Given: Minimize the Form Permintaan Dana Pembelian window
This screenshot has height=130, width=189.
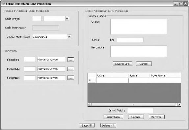Looking at the screenshot, I should (175, 4).
